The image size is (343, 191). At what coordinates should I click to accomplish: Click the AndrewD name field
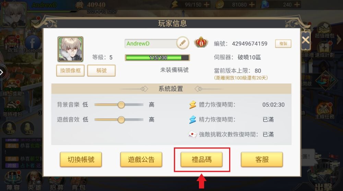(151, 44)
